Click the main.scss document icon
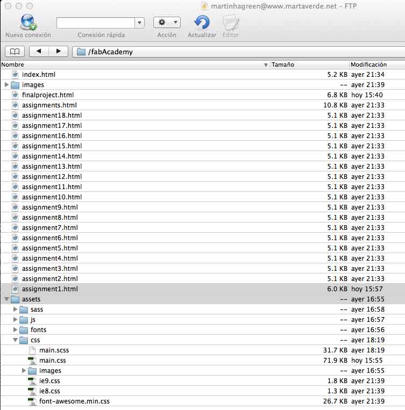 point(32,350)
